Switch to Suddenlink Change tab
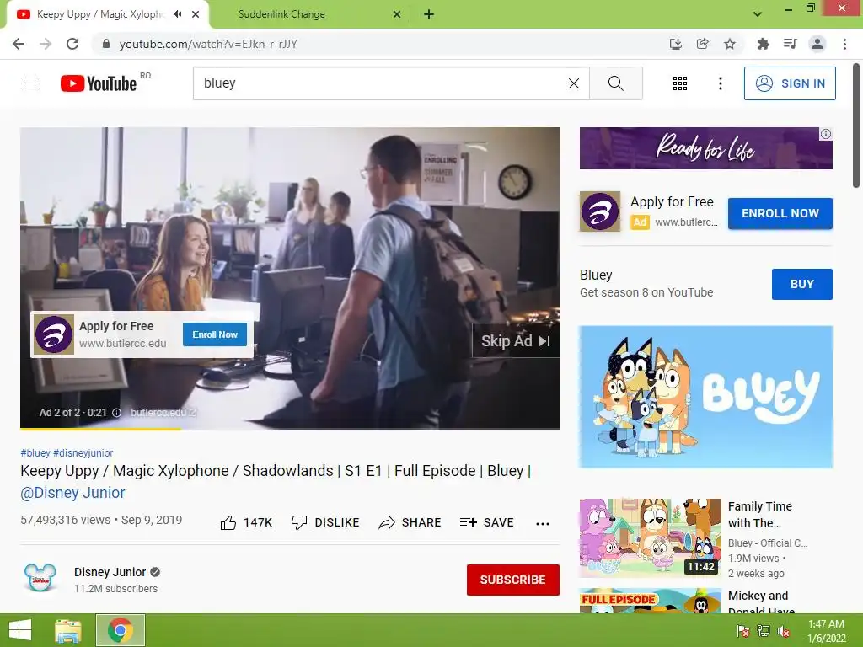The height and width of the screenshot is (647, 863). (x=281, y=14)
